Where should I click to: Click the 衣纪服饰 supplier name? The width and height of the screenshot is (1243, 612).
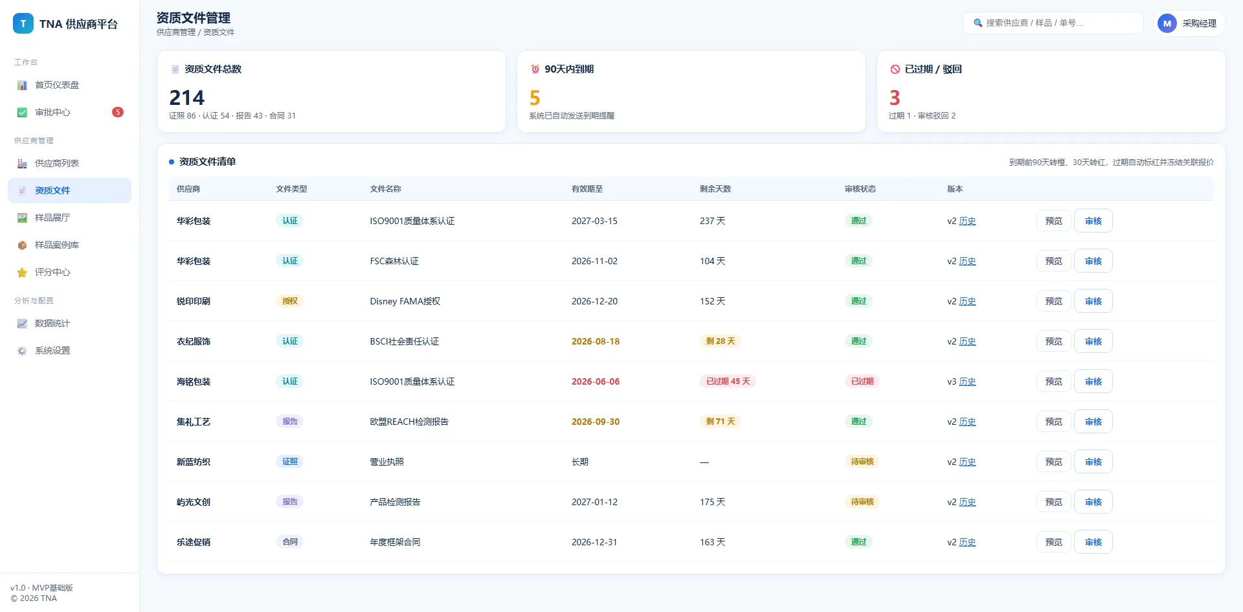[x=194, y=341]
